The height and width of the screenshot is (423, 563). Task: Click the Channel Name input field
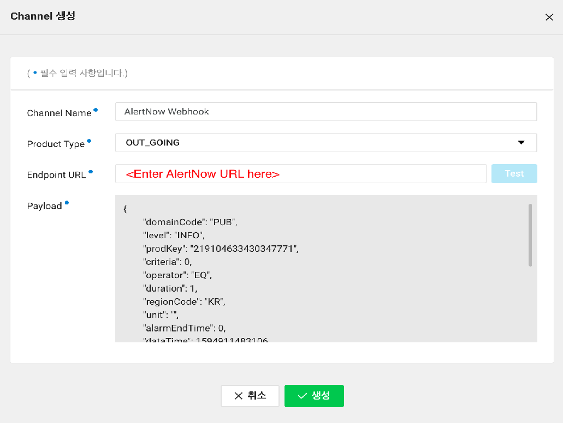325,112
